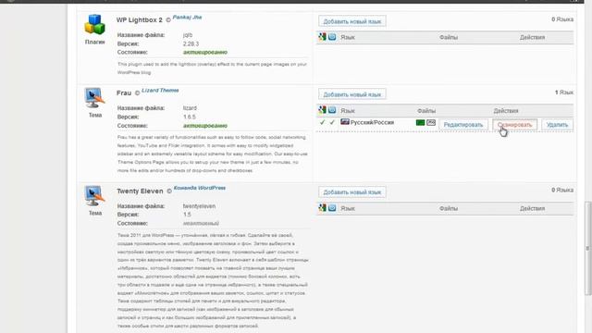This screenshot has width=592, height=333.
Task: Click '0 Языка' counter for Twenty Eleven
Action: click(x=562, y=190)
